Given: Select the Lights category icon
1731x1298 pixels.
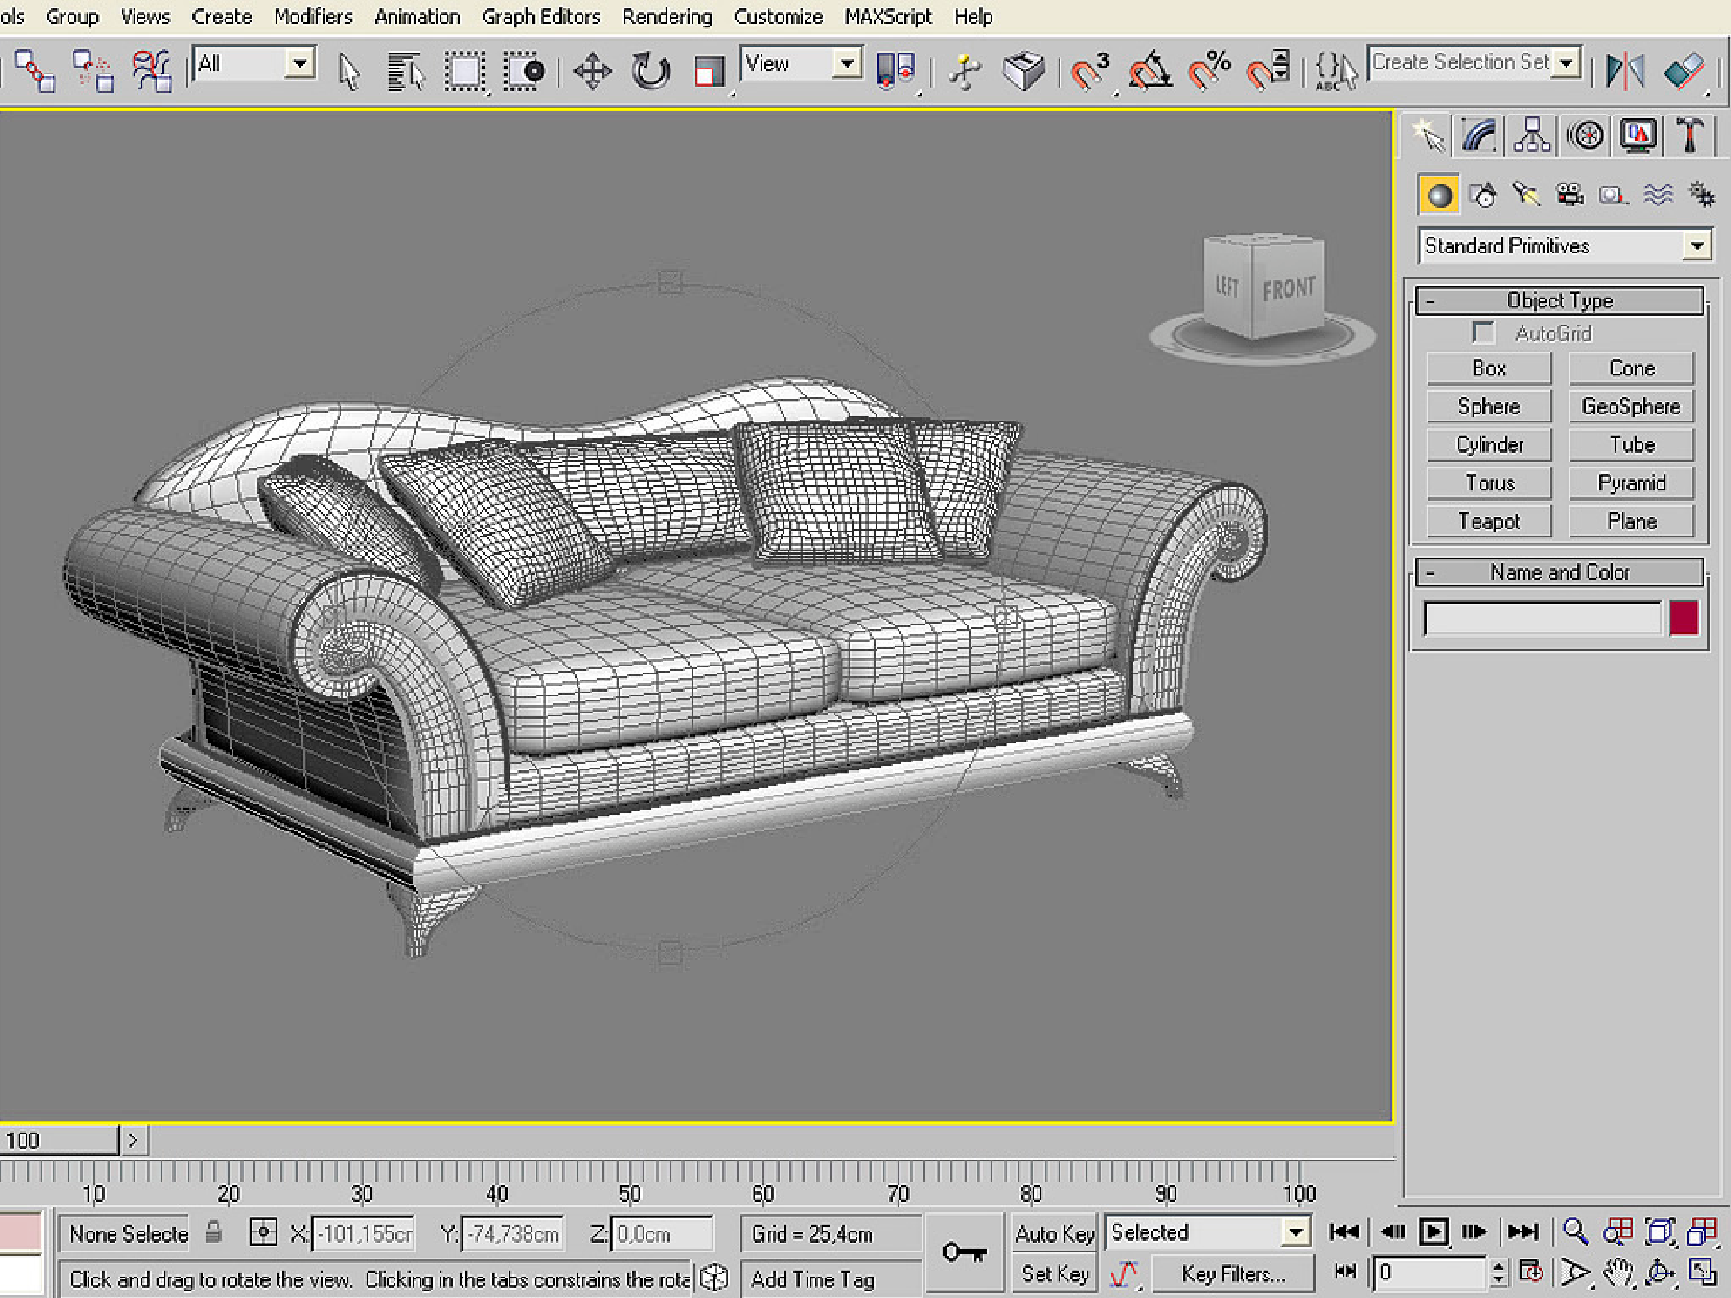Looking at the screenshot, I should tap(1525, 194).
